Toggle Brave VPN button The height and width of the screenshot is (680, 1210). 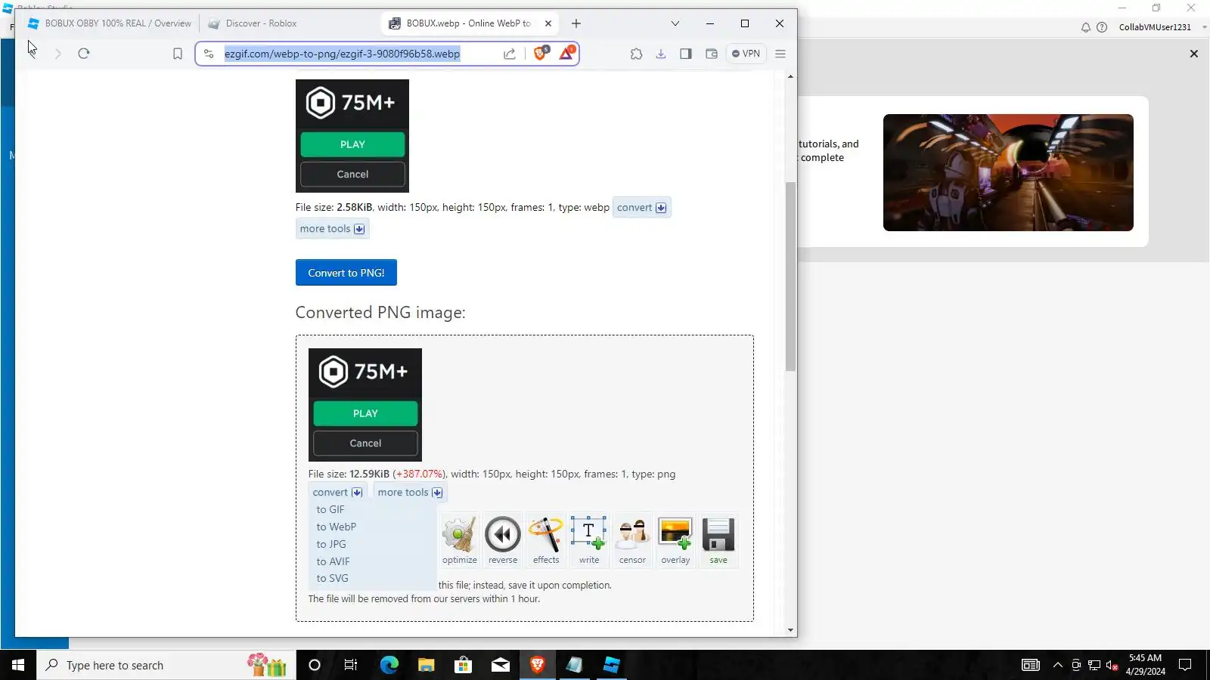(x=746, y=54)
